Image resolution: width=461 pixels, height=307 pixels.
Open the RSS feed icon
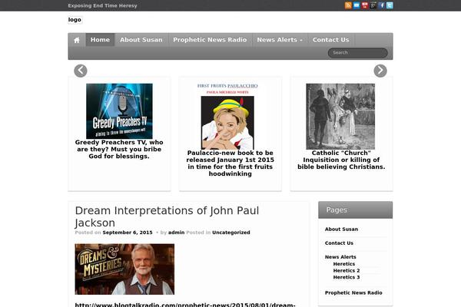[x=348, y=5]
